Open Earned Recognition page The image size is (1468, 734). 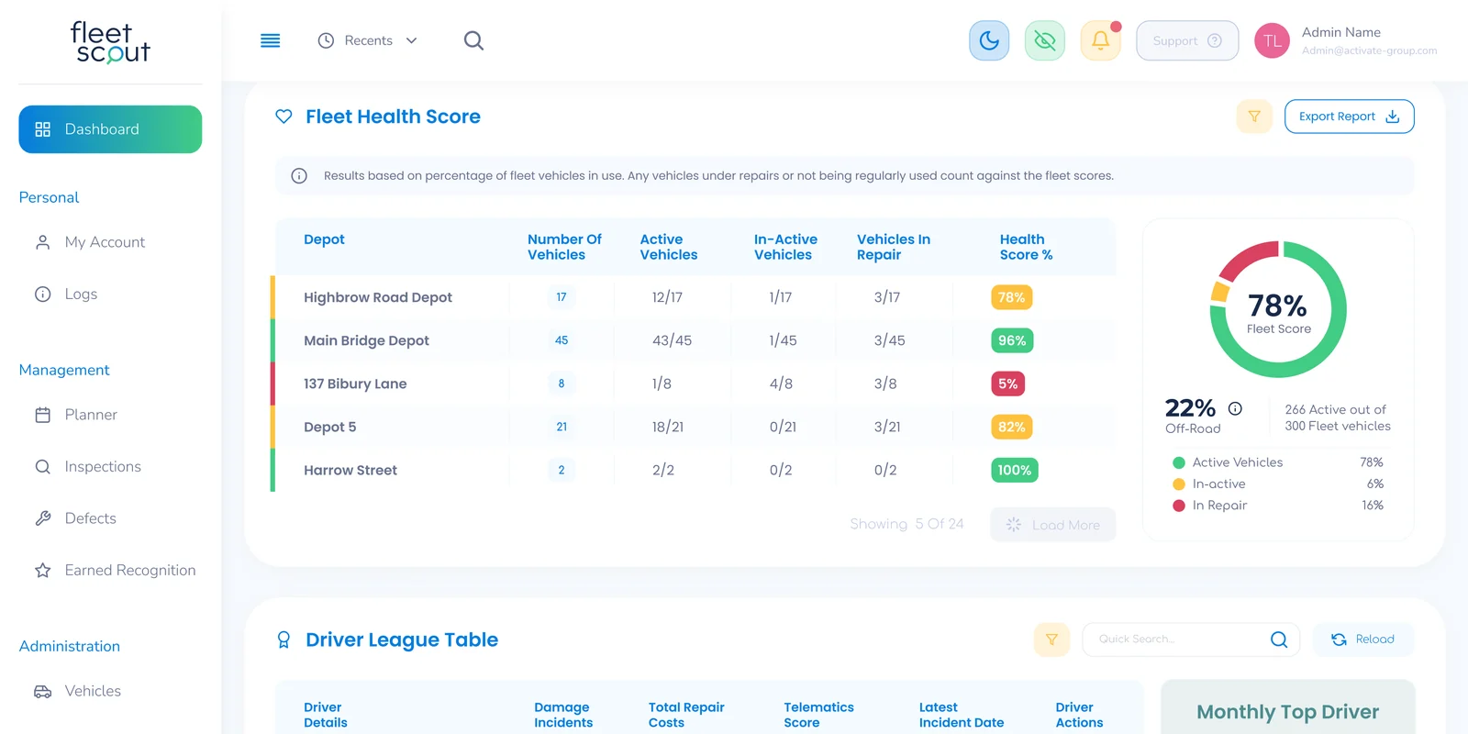pos(115,570)
